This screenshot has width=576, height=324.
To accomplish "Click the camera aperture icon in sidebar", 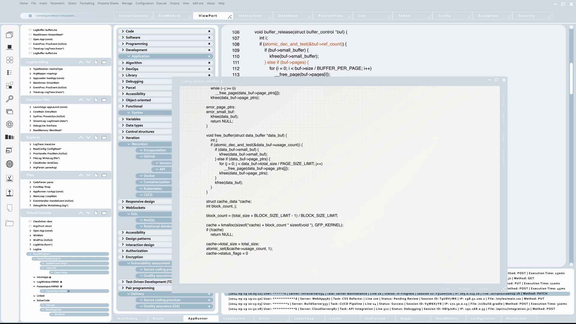I will coord(10,124).
